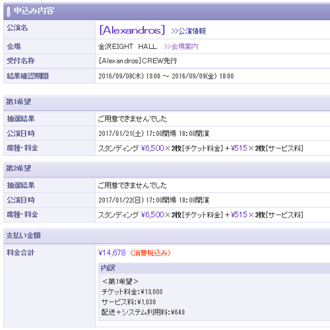Image resolution: width=330 pixels, height=330 pixels.
Task: Select the (消費税込み) red note
Action: pyautogui.click(x=150, y=253)
